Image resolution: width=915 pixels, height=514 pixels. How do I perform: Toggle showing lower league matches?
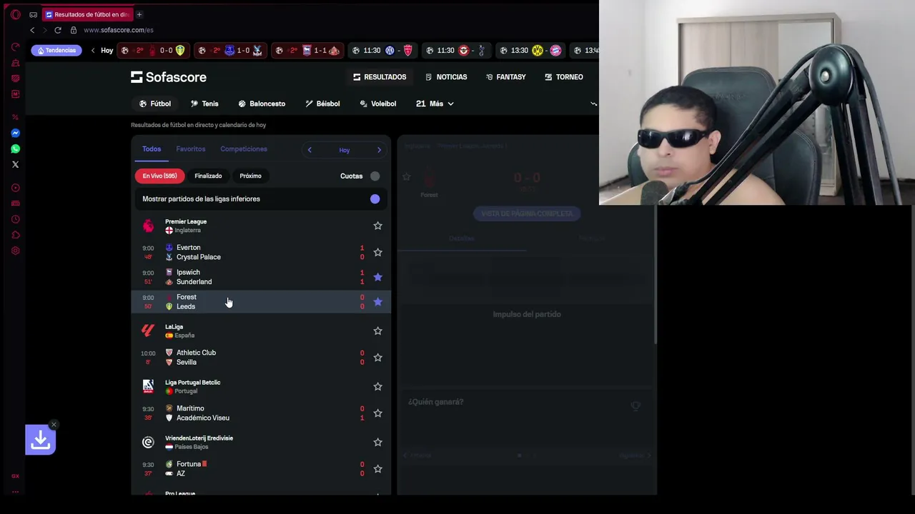coord(375,199)
